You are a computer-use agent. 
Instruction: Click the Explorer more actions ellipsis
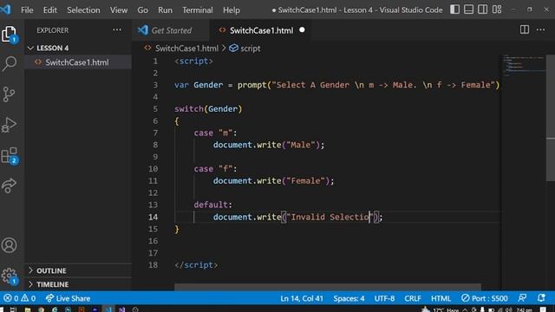pyautogui.click(x=117, y=30)
